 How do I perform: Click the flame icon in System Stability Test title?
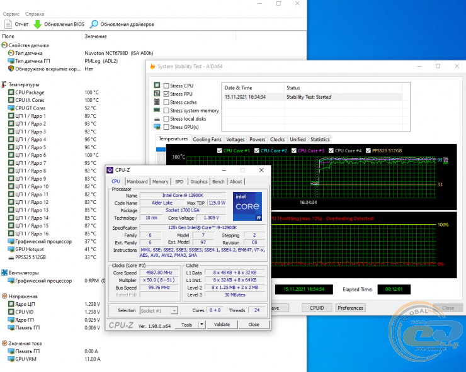pos(152,66)
